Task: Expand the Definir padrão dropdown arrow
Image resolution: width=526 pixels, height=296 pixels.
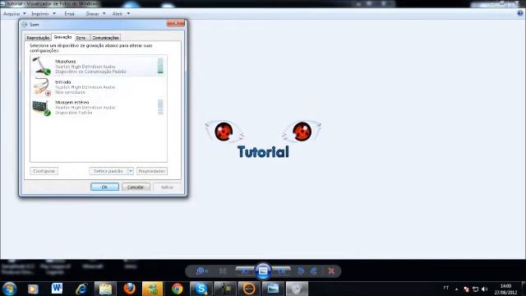Action: [131, 171]
